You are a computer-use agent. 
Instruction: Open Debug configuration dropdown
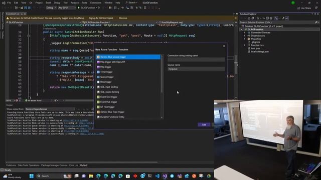pos(51,8)
